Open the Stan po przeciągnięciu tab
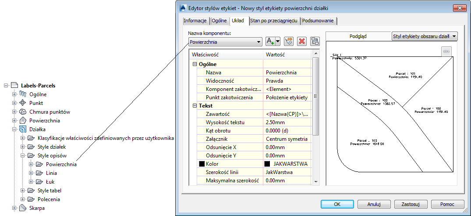The height and width of the screenshot is (216, 471). click(274, 21)
